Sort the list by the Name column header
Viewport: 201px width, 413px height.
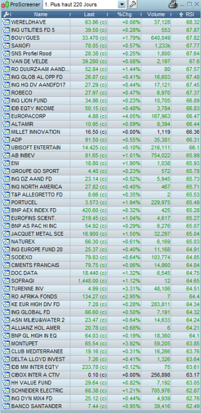tap(41, 14)
